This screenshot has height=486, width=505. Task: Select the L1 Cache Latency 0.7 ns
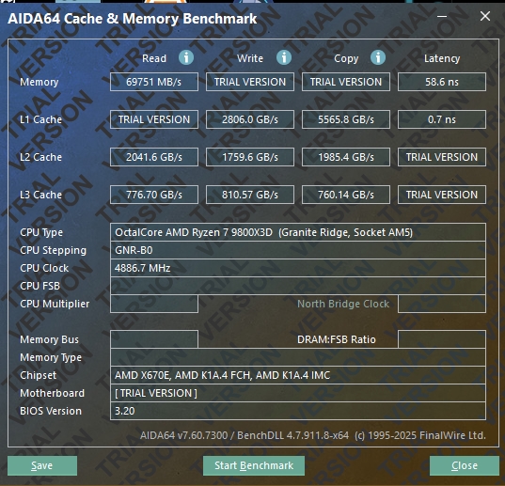[x=442, y=119]
